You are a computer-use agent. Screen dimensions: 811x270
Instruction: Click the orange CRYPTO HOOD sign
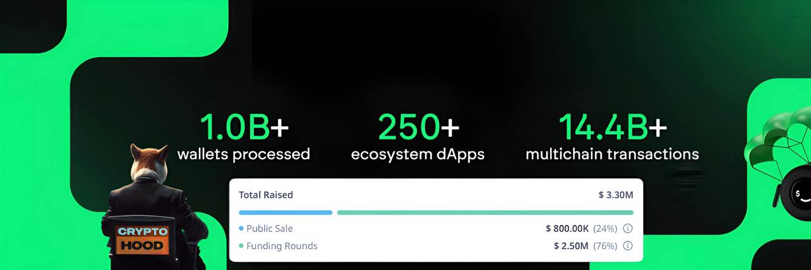(143, 239)
